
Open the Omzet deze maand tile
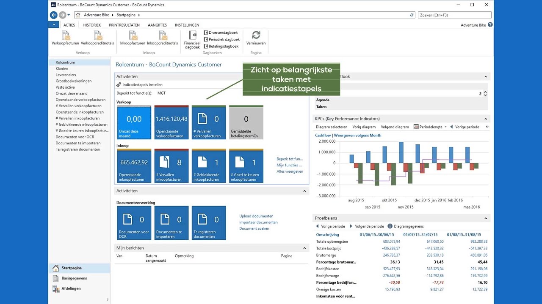(134, 122)
